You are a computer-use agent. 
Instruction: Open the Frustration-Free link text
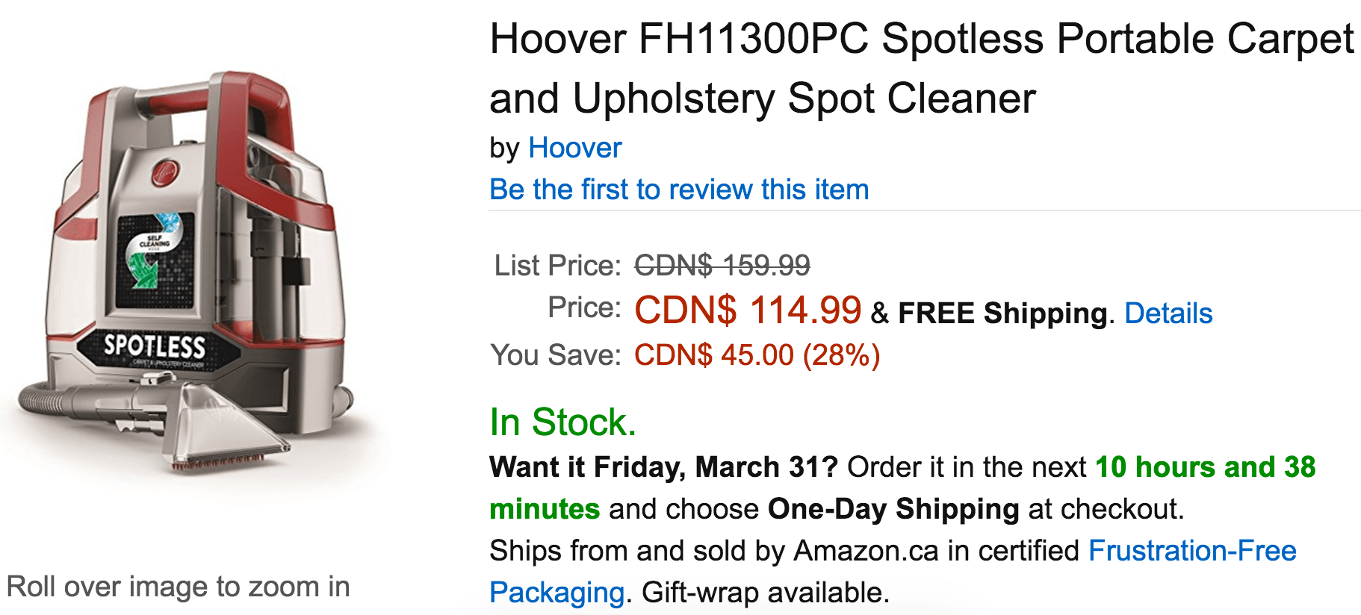point(1192,551)
